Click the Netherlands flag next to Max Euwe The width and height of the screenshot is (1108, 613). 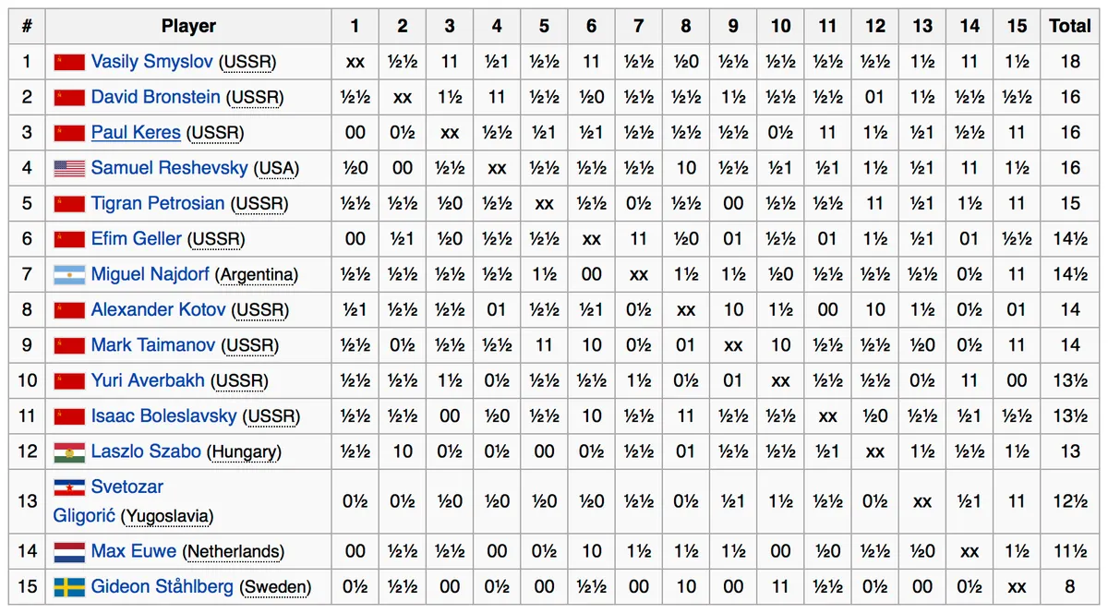click(69, 551)
